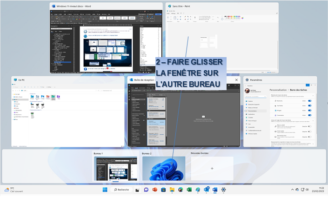Click the Task View icon in taskbar

coord(137,190)
